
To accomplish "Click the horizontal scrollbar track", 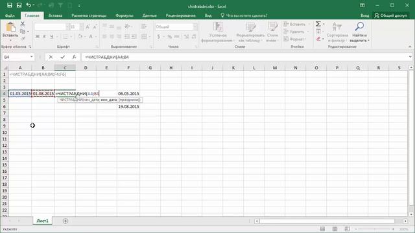I will [x=327, y=221].
